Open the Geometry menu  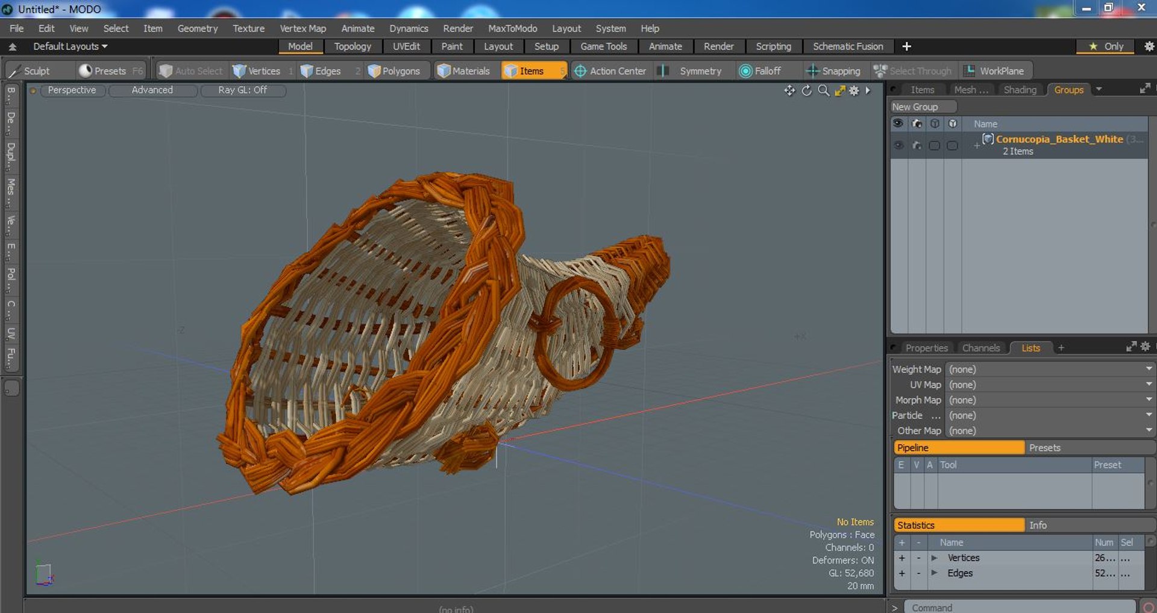[198, 28]
